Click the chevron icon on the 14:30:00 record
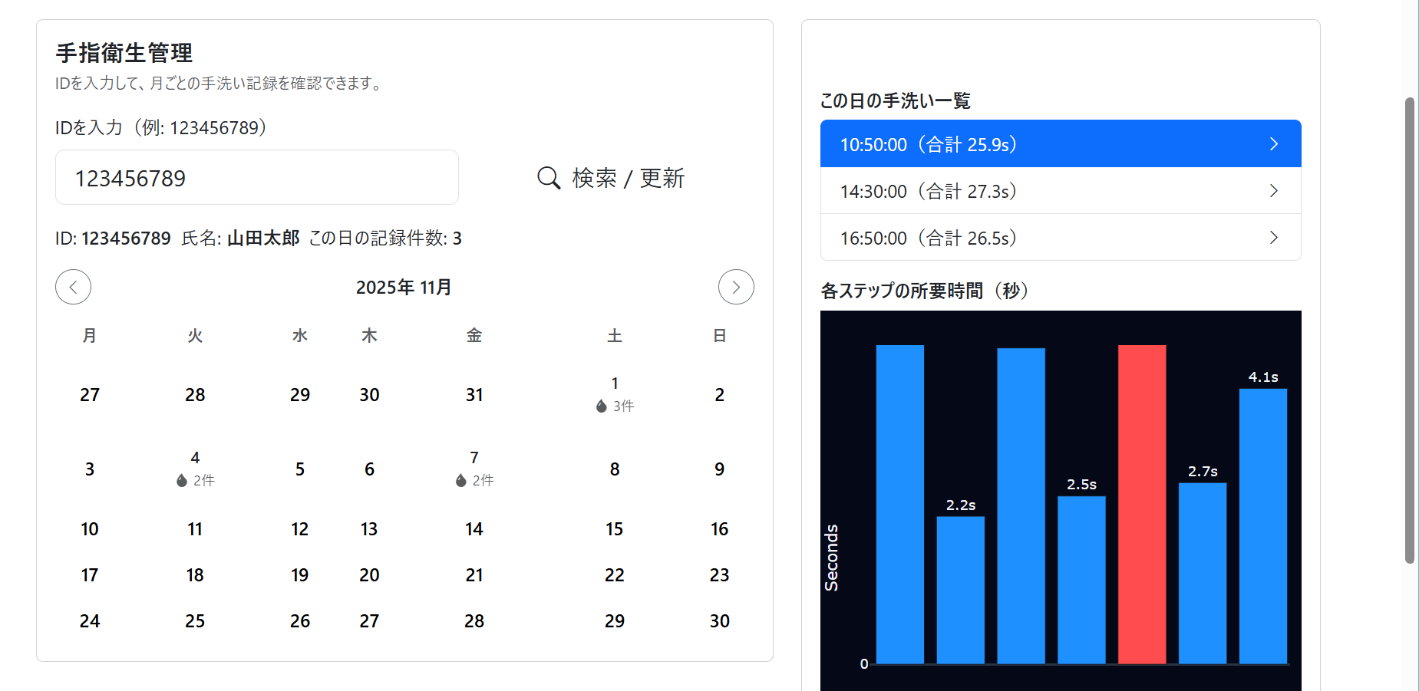1419x691 pixels. (x=1274, y=190)
